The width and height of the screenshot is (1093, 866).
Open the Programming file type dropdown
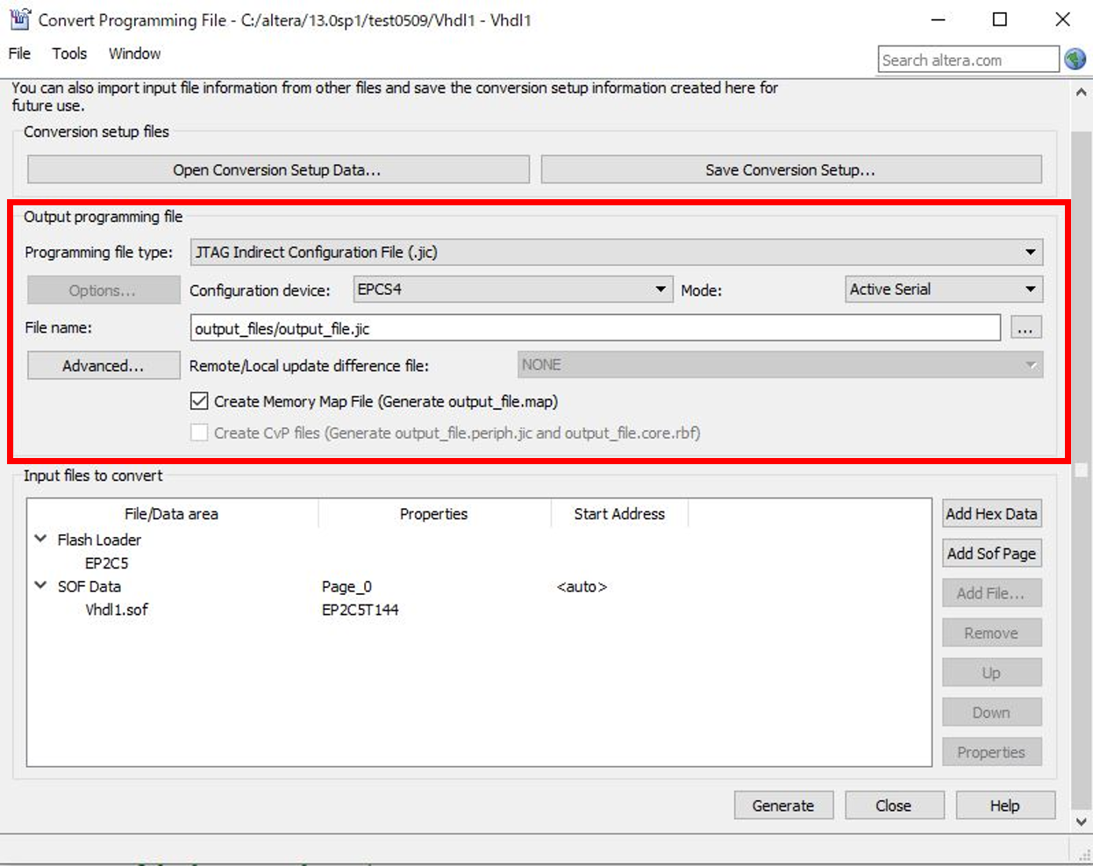[x=617, y=253]
